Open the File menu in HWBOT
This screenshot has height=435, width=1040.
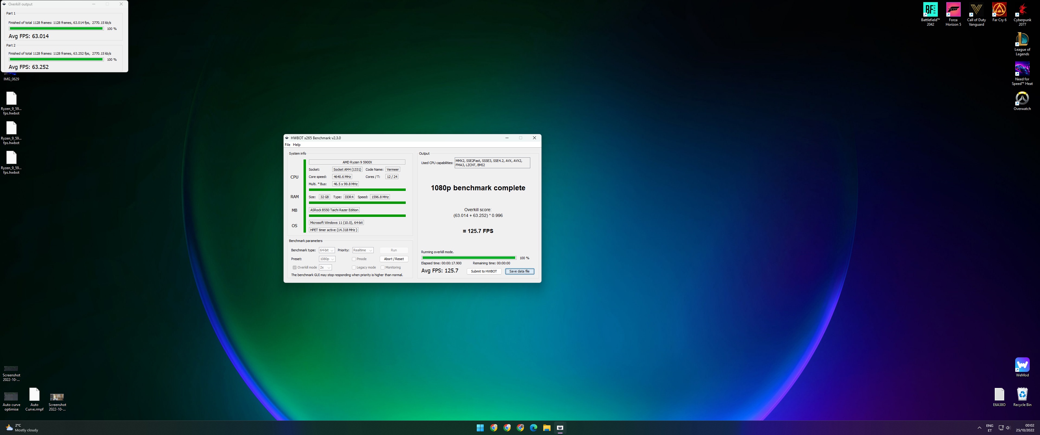coord(288,144)
